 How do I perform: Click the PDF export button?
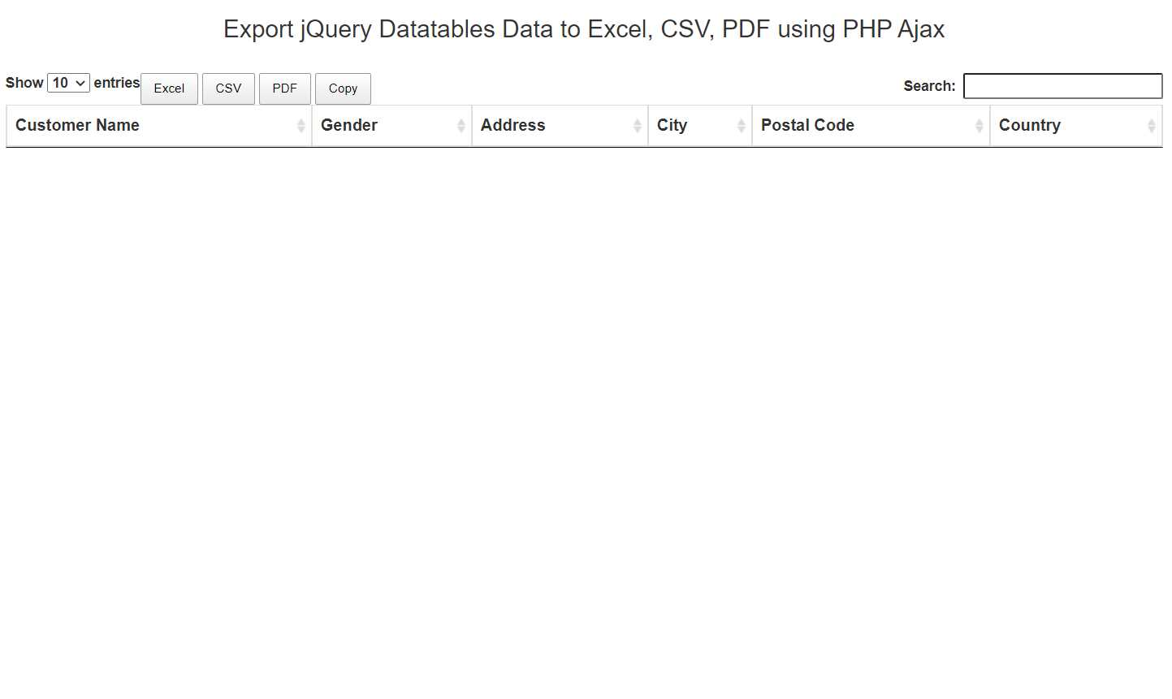[284, 88]
